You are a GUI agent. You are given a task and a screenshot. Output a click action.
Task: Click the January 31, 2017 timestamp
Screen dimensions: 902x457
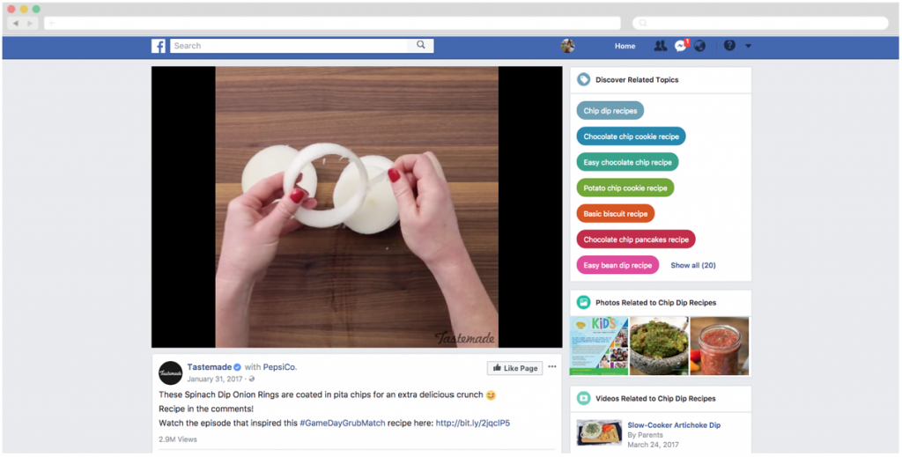tap(217, 380)
